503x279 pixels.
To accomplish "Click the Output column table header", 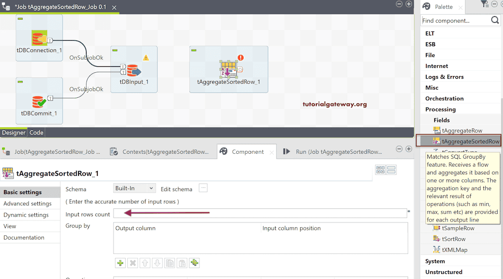I will 136,228.
